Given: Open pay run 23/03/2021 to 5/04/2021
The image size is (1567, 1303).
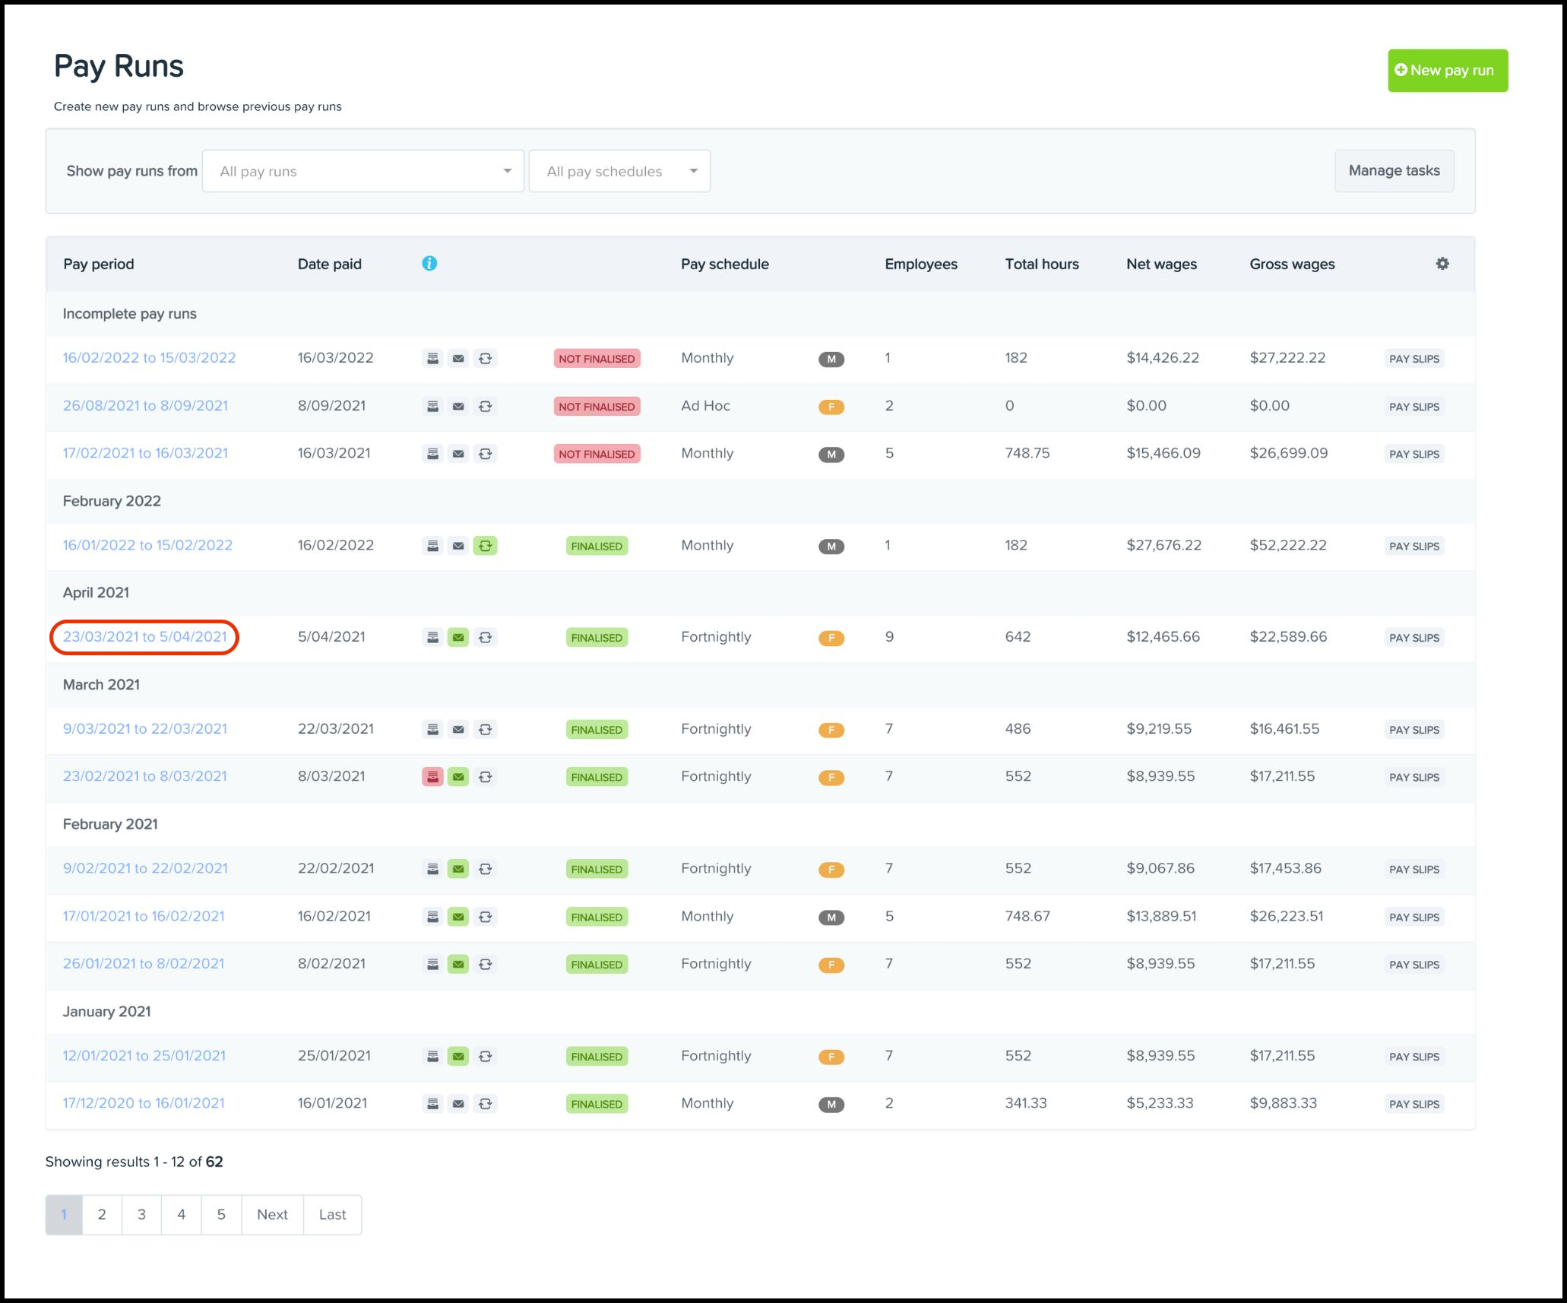Looking at the screenshot, I should click(x=144, y=637).
